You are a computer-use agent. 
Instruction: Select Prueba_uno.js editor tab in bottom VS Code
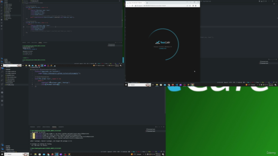(x=35, y=67)
